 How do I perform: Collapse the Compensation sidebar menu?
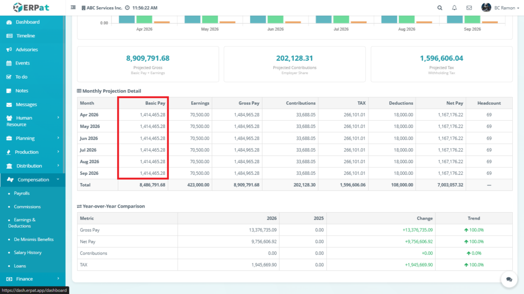[x=33, y=179]
